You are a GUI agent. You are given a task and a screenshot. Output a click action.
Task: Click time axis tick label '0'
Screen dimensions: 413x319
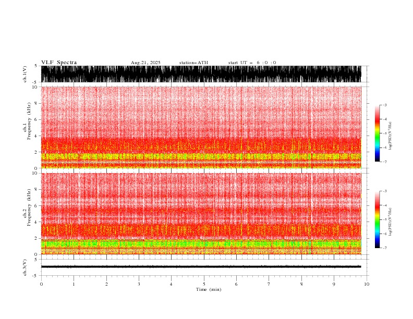click(41, 284)
